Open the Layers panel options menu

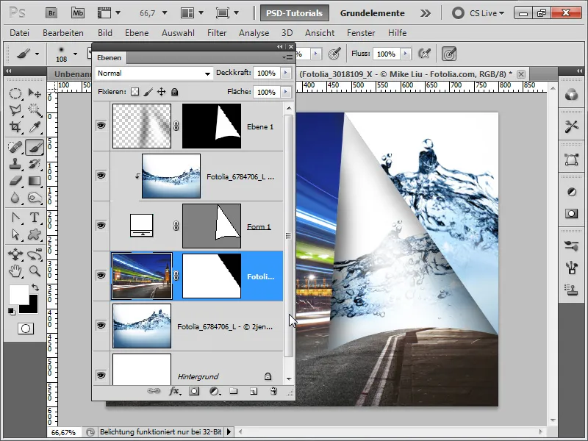click(287, 58)
